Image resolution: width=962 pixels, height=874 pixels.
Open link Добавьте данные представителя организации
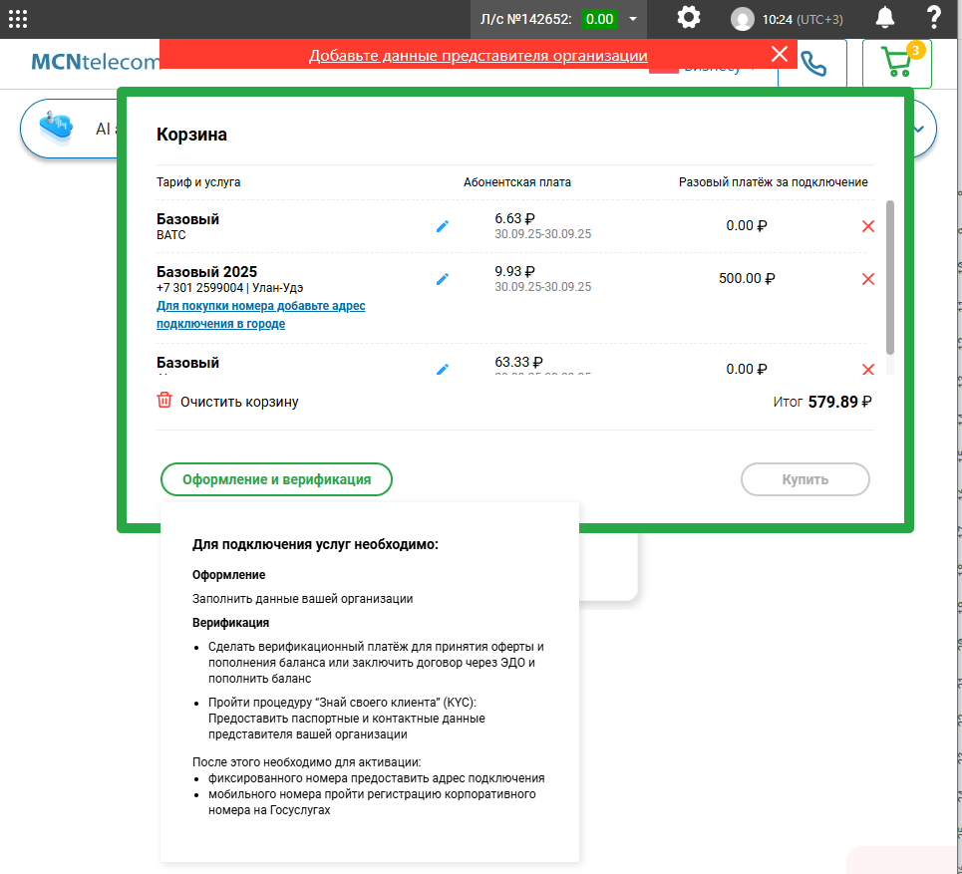[478, 56]
